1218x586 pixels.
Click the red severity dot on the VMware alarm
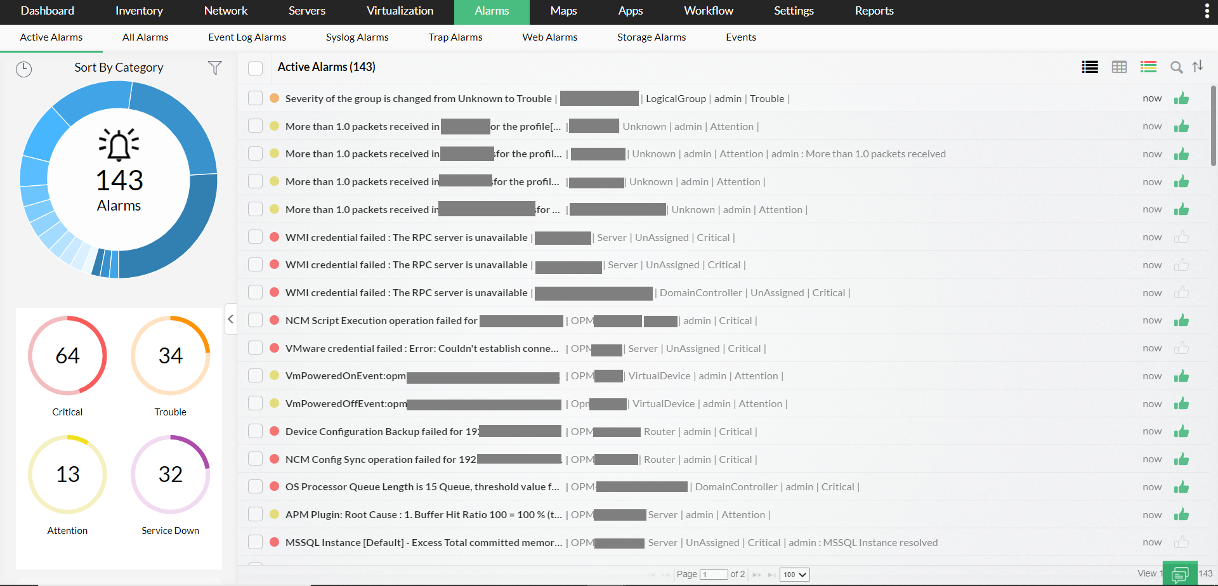(x=274, y=348)
